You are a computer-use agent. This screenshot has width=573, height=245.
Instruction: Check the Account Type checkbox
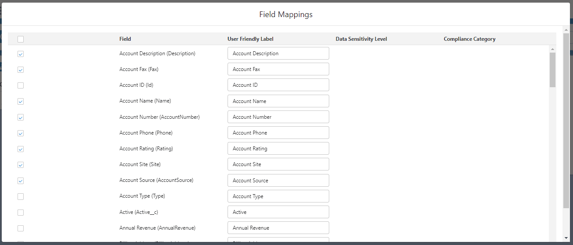tap(21, 197)
